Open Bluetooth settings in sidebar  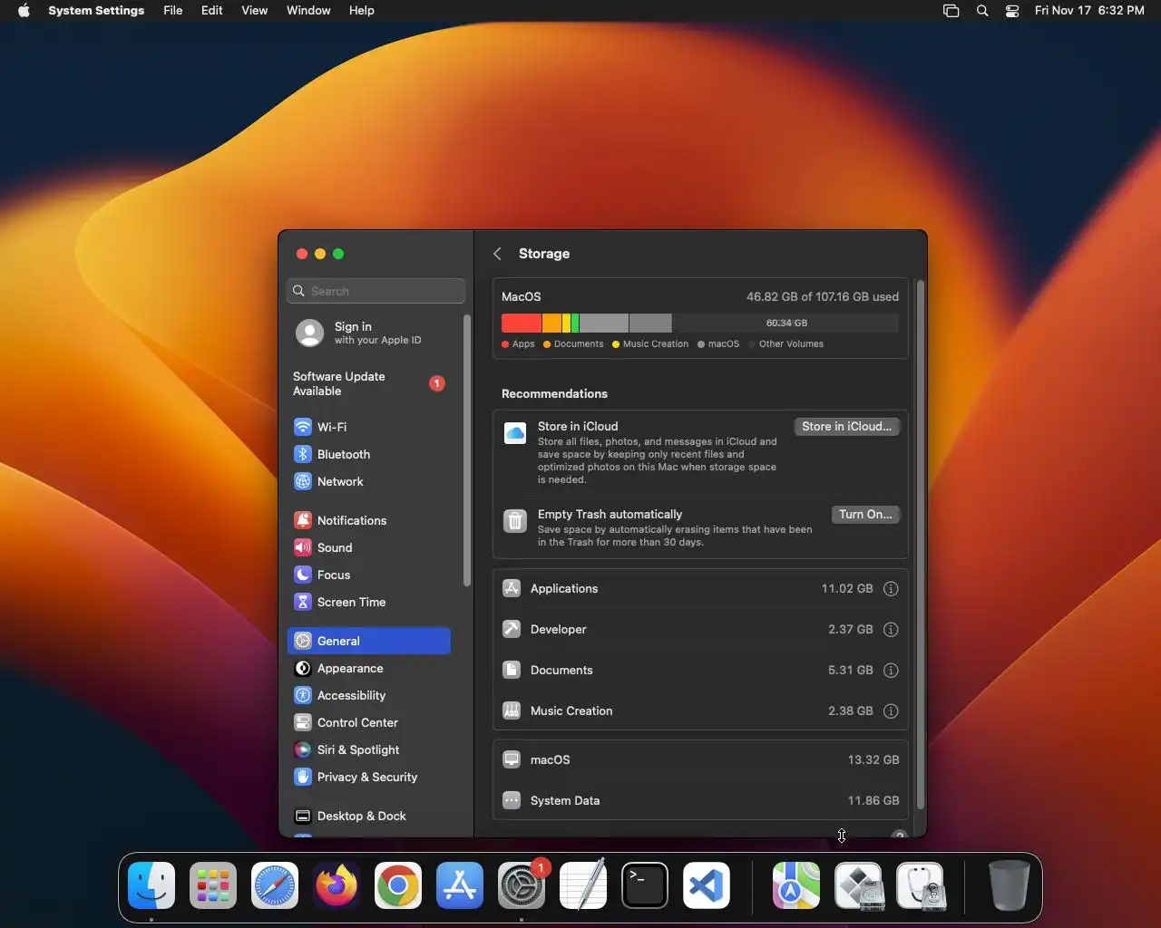point(369,454)
